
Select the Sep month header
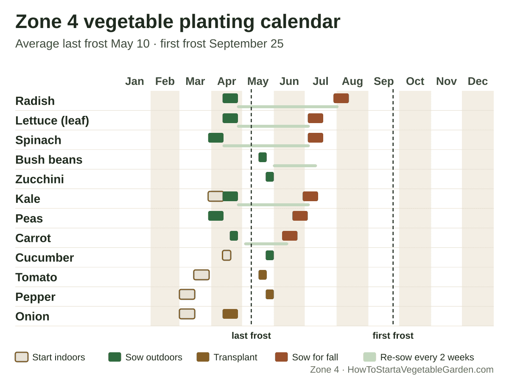384,81
